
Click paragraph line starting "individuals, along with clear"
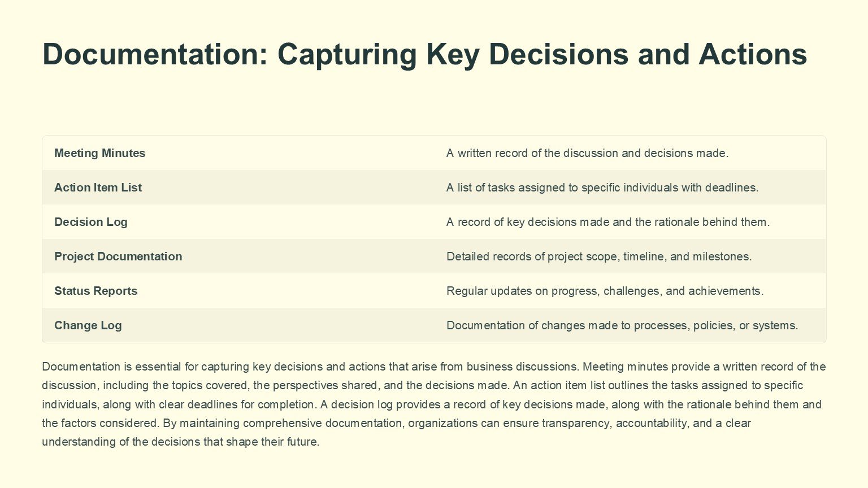[431, 404]
